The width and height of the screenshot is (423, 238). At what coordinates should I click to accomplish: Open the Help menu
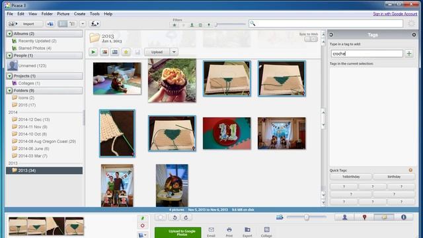[x=108, y=14]
